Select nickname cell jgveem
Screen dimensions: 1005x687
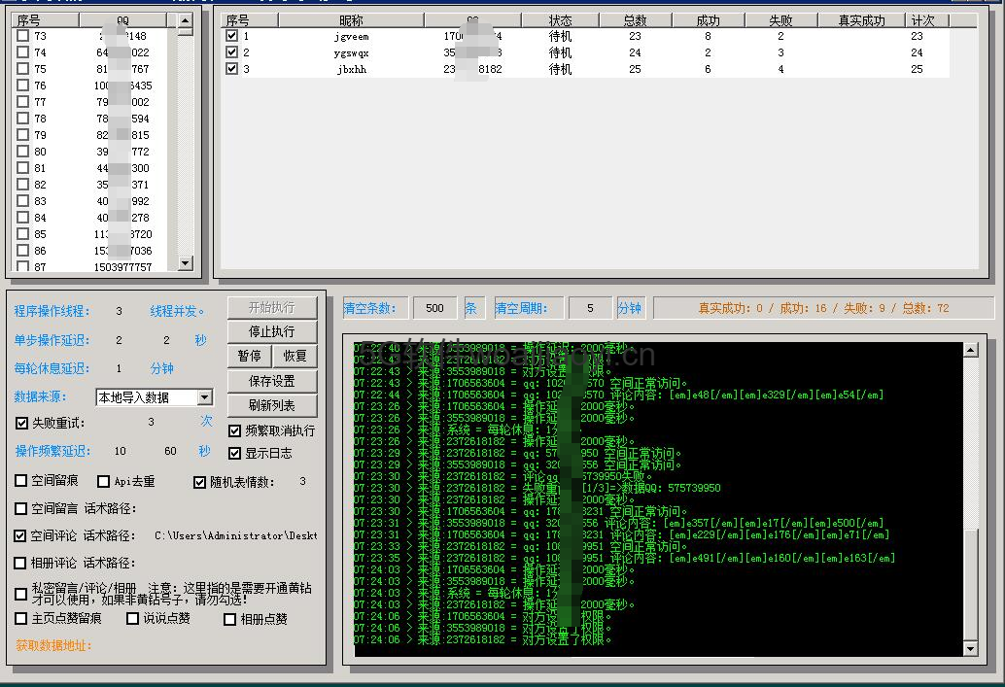351,37
